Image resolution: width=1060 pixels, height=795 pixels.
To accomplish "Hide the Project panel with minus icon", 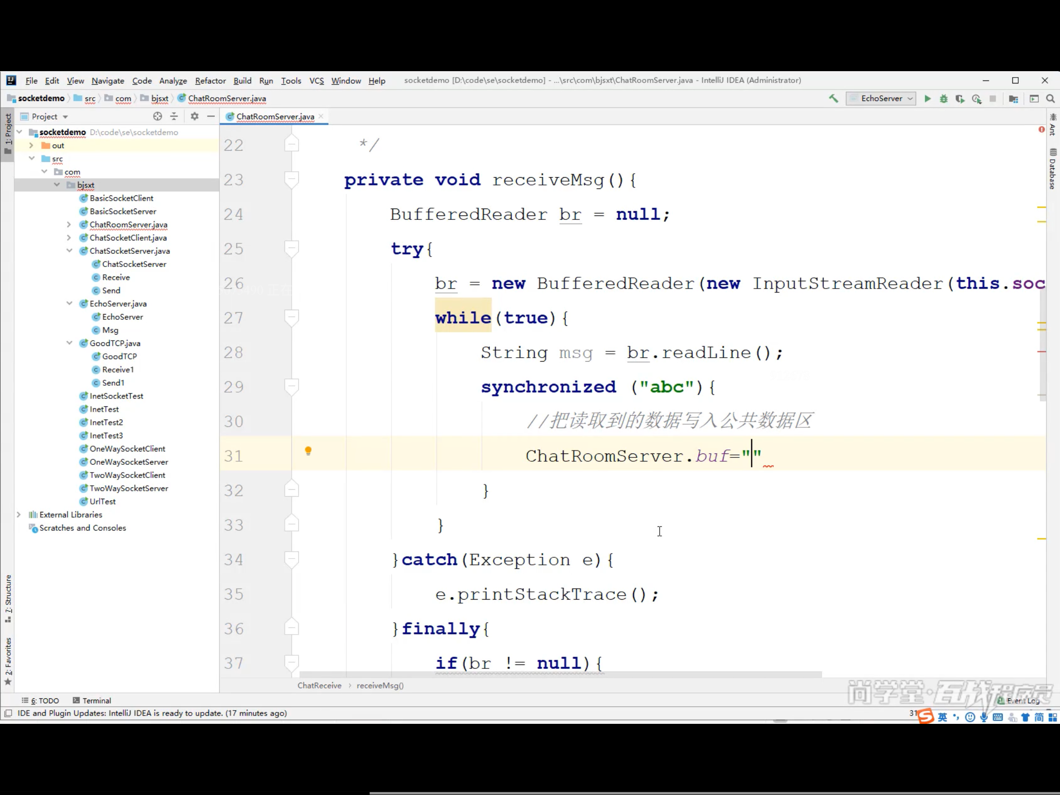I will [x=211, y=116].
